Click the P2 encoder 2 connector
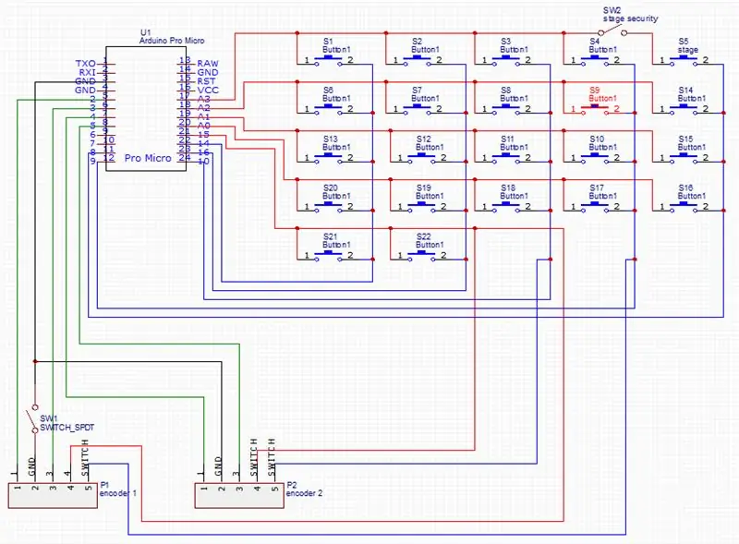 coord(239,495)
